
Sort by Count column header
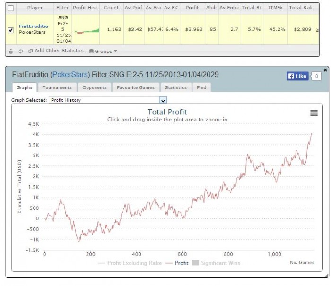(x=111, y=8)
